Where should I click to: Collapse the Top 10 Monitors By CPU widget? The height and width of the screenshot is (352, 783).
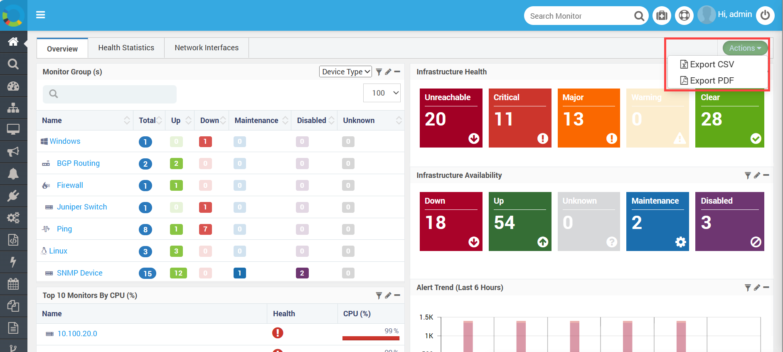click(397, 295)
